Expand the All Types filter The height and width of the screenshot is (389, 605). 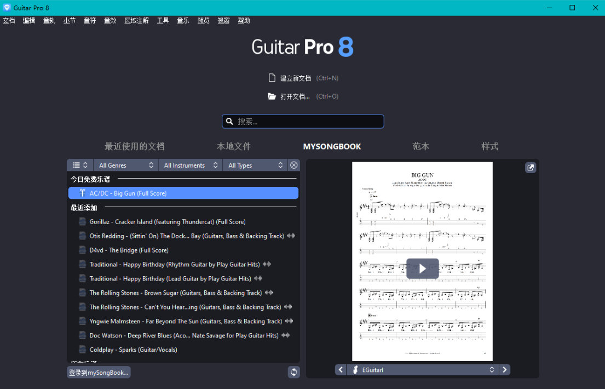click(256, 165)
